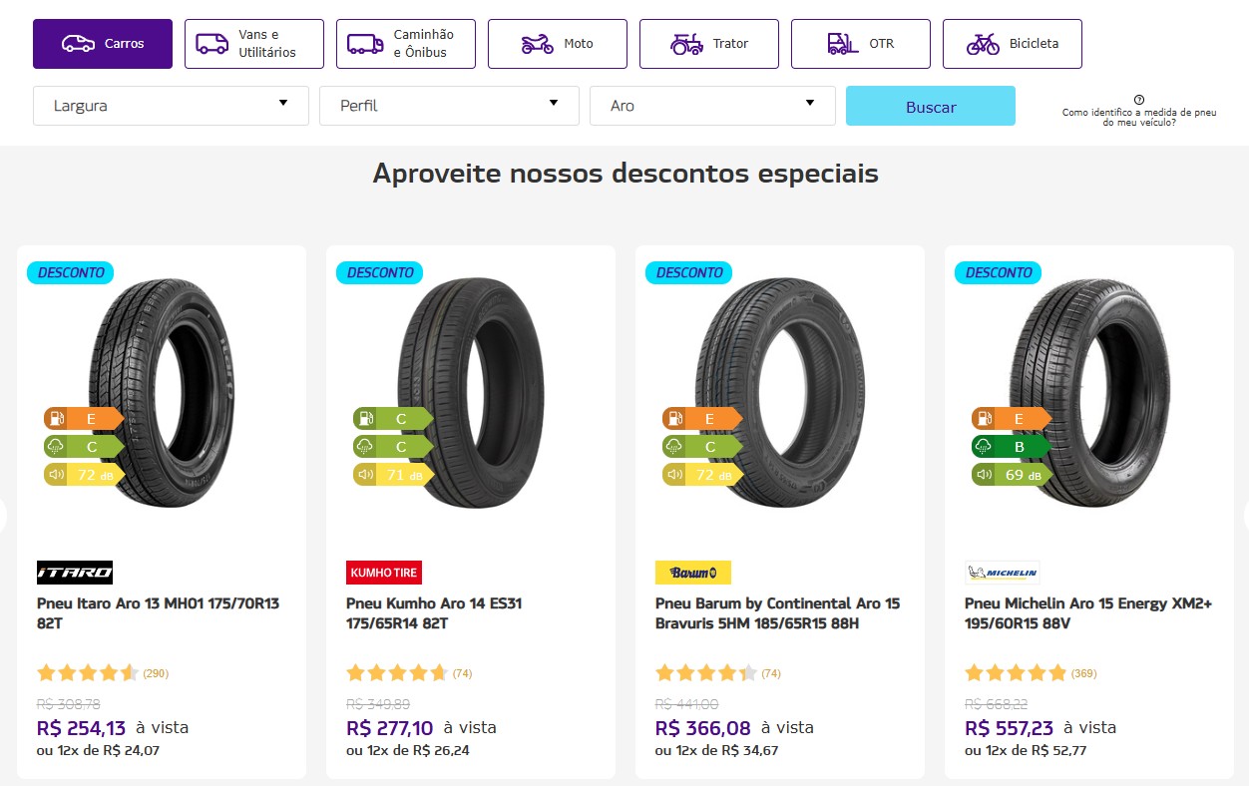Image resolution: width=1249 pixels, height=786 pixels.
Task: Click the forklift OTR icon
Action: [842, 44]
